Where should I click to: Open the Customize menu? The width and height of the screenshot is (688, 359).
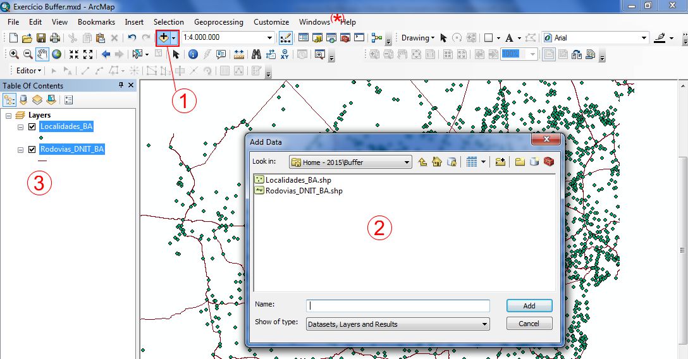coord(271,22)
